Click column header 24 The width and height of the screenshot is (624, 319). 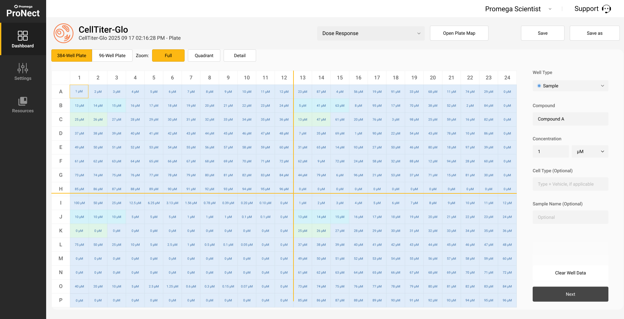(x=507, y=78)
